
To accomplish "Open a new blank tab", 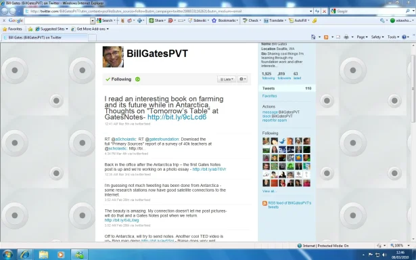I will click(x=92, y=37).
